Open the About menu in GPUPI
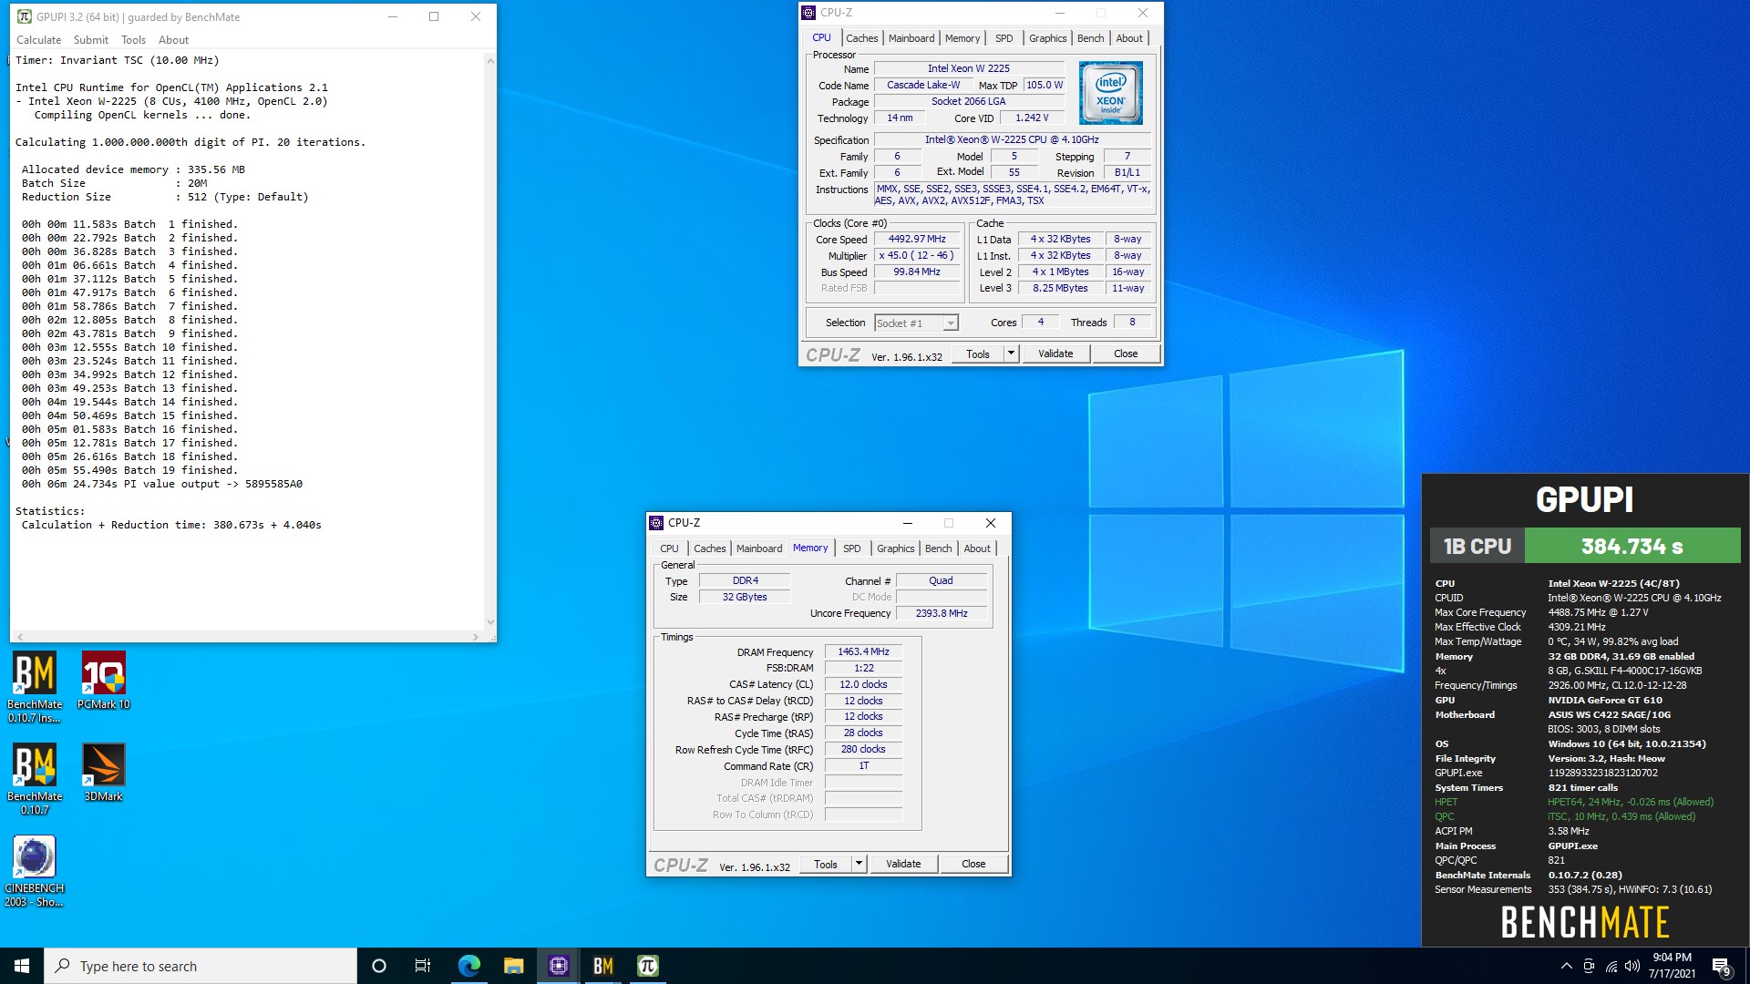Screen dimensions: 1750x984 [x=173, y=40]
